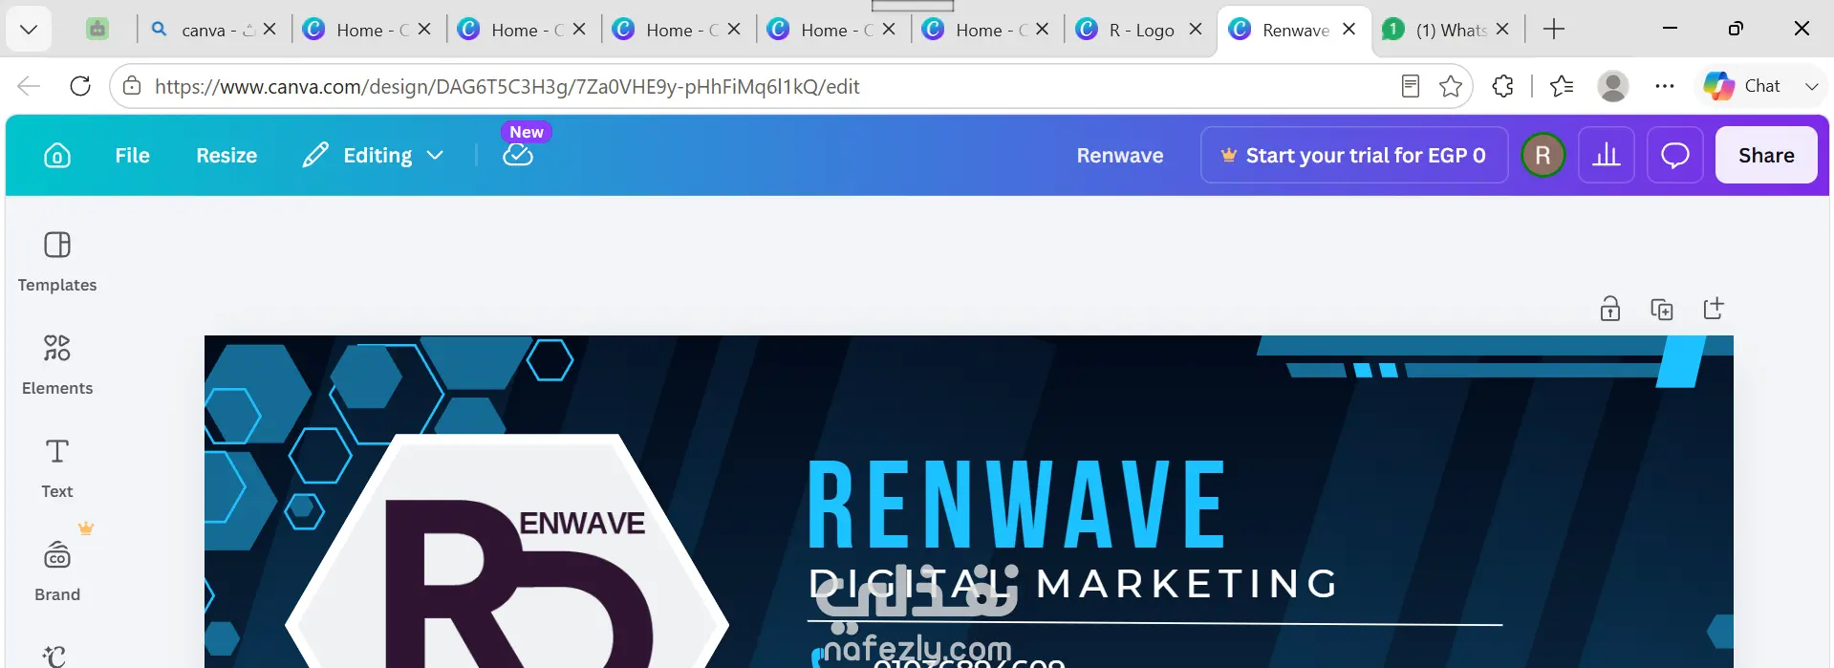Viewport: 1834px width, 668px height.
Task: Reload the current page
Action: pos(80,86)
